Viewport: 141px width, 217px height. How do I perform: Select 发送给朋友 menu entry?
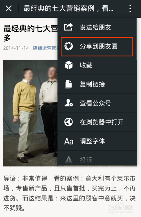click(x=97, y=27)
